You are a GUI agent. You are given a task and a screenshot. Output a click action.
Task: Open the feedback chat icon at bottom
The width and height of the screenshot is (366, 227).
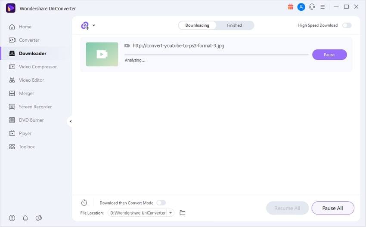coord(38,218)
